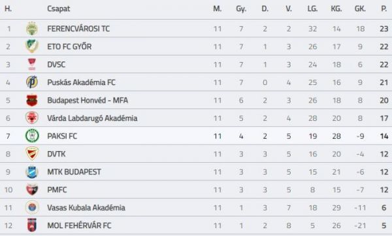Image resolution: width=392 pixels, height=236 pixels.
Task: Click the PAKSI FC green logo
Action: point(32,136)
